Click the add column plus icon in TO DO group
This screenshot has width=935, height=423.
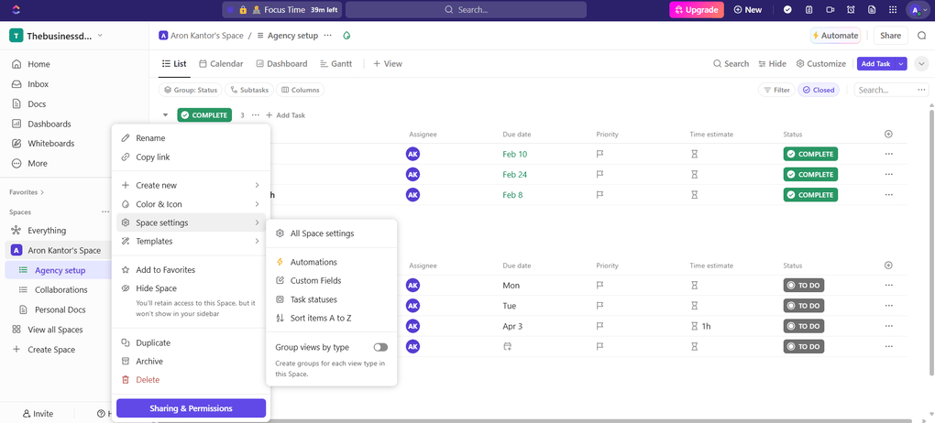888,266
